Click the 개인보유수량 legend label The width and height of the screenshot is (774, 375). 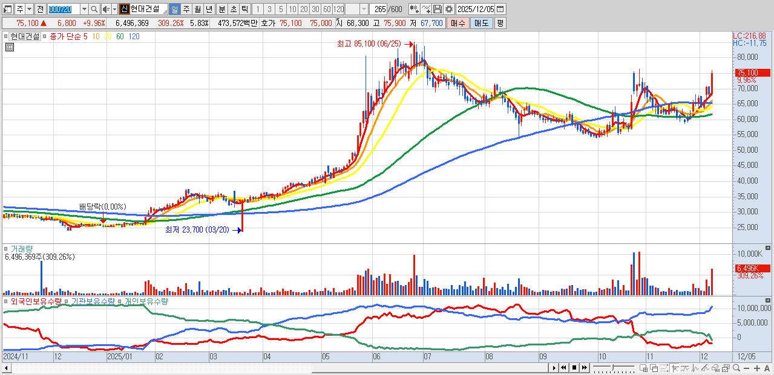pyautogui.click(x=146, y=301)
